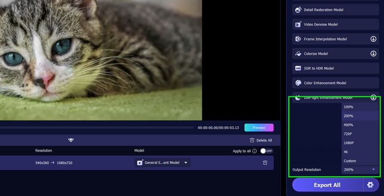Click the Color Enhancement Model palette icon
The width and height of the screenshot is (384, 196).
(x=298, y=83)
